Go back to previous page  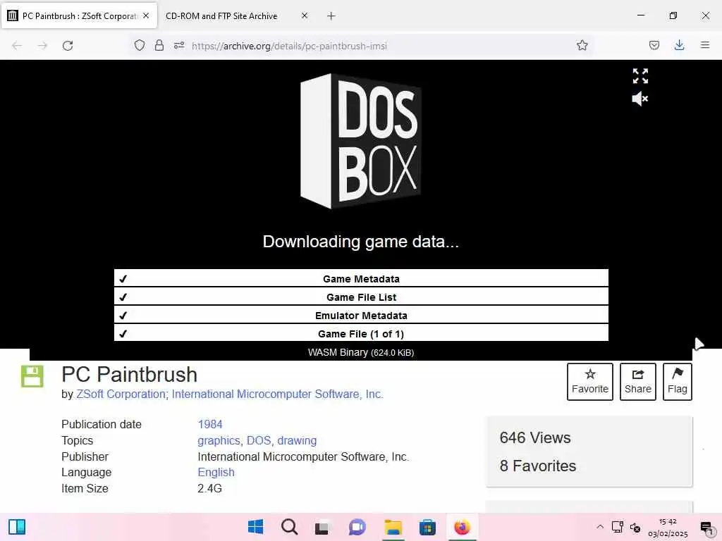[x=17, y=46]
